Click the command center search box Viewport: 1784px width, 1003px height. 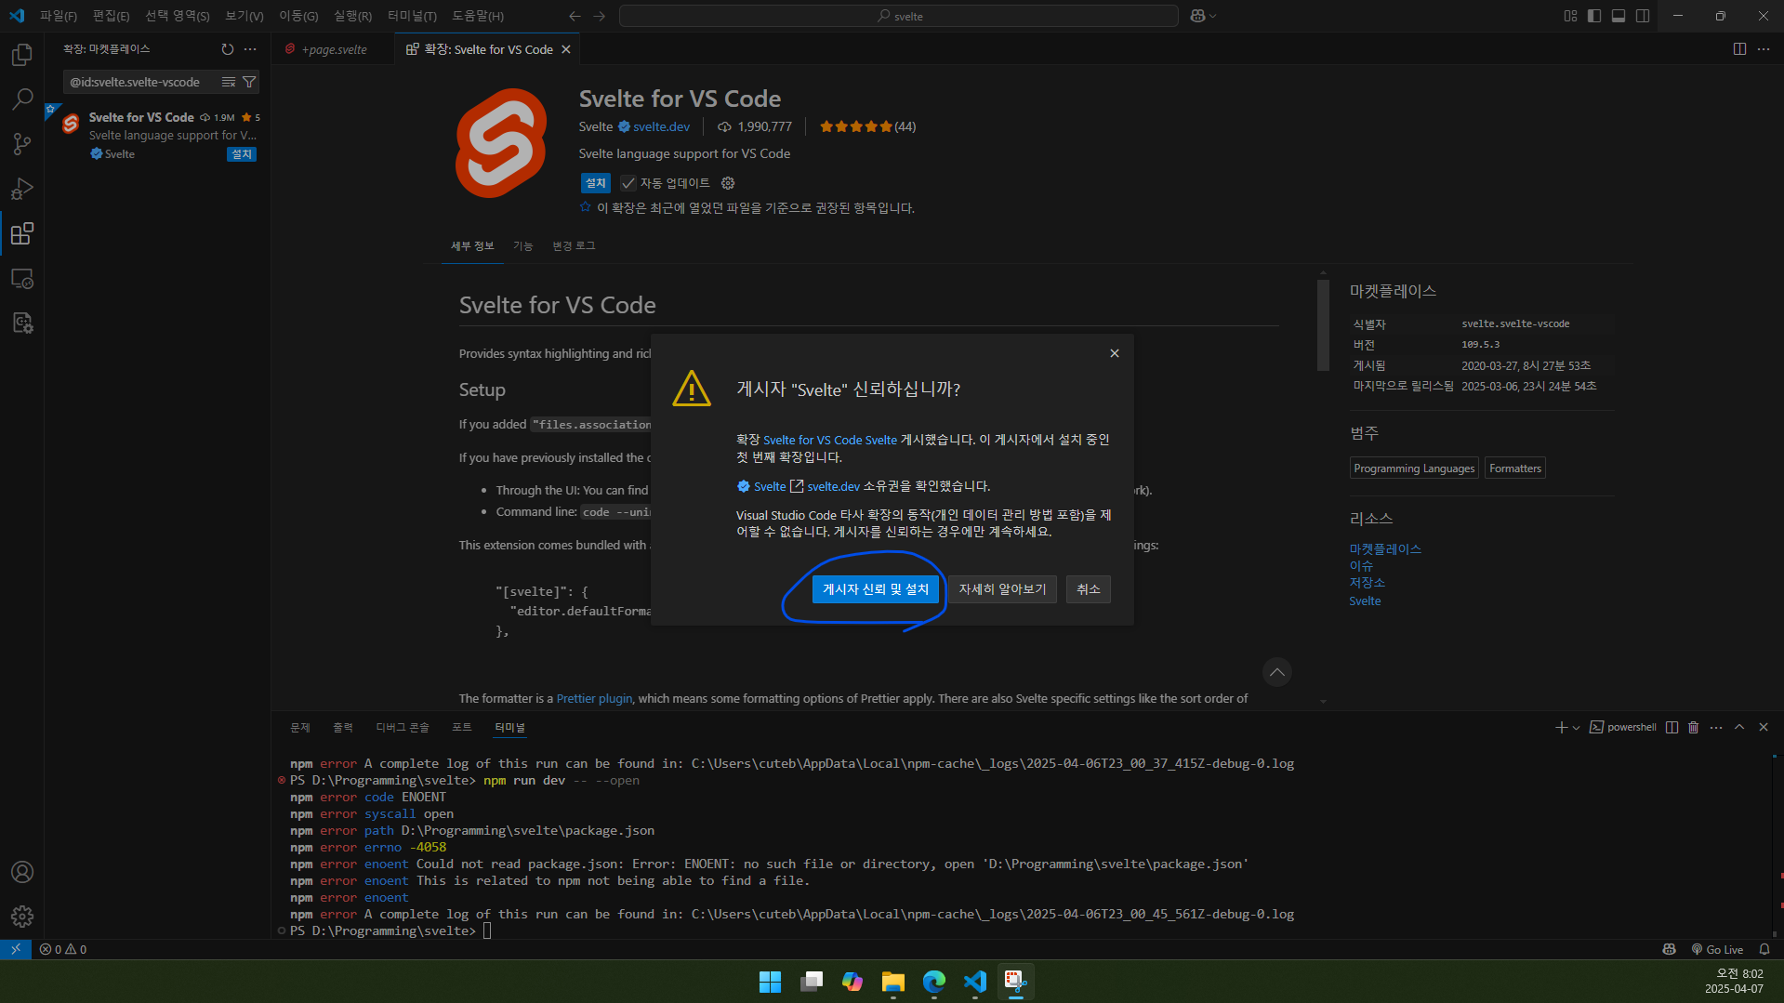point(899,16)
